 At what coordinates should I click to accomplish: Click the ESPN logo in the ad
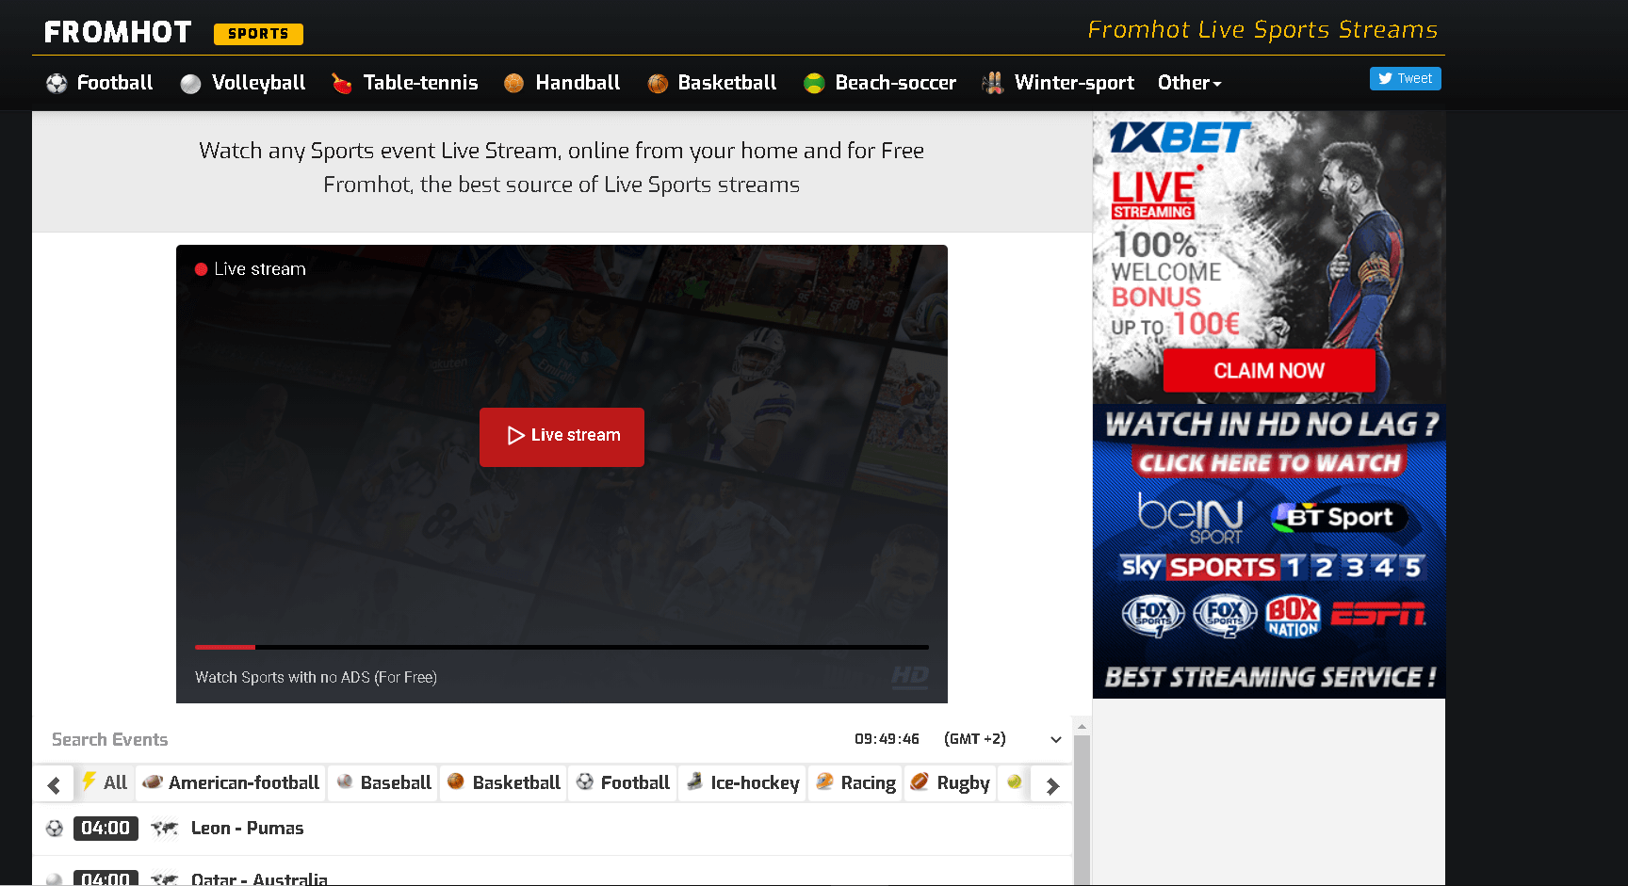point(1378,615)
